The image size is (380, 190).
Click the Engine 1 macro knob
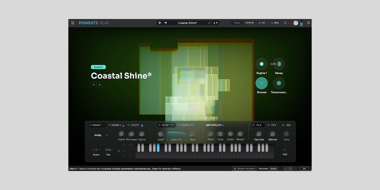coord(261,64)
